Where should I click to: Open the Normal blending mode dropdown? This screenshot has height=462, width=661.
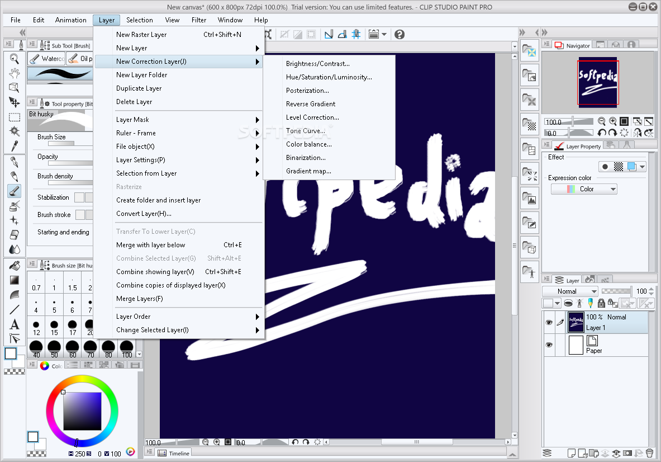click(570, 291)
